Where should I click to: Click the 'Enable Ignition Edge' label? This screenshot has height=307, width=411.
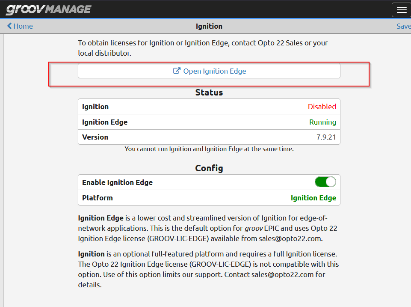pyautogui.click(x=118, y=182)
